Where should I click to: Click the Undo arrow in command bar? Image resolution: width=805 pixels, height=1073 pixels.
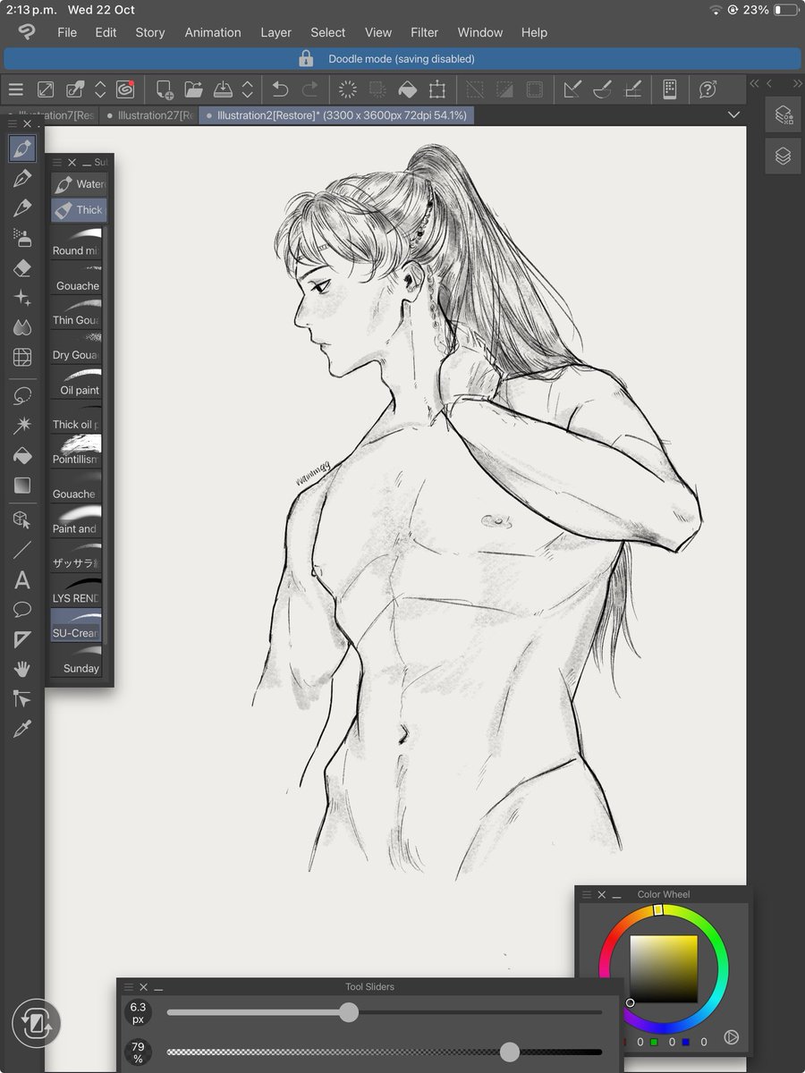coord(280,89)
